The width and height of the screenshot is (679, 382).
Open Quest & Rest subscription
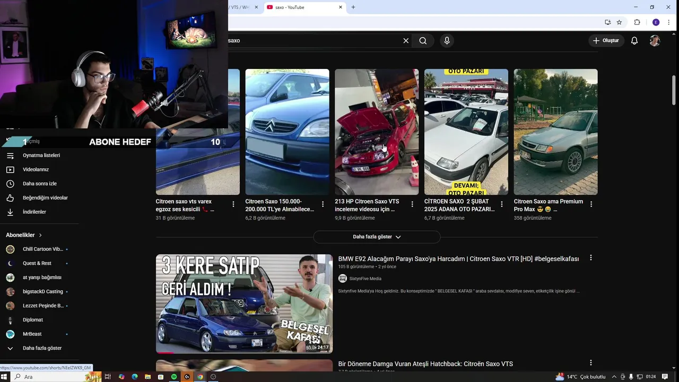point(37,263)
